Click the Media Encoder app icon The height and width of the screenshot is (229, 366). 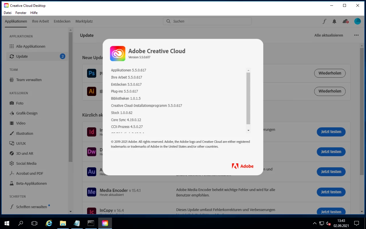pos(92,192)
